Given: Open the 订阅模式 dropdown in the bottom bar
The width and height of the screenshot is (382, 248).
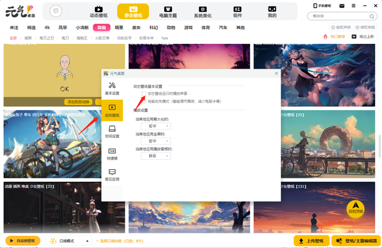Looking at the screenshot, I should [69, 241].
